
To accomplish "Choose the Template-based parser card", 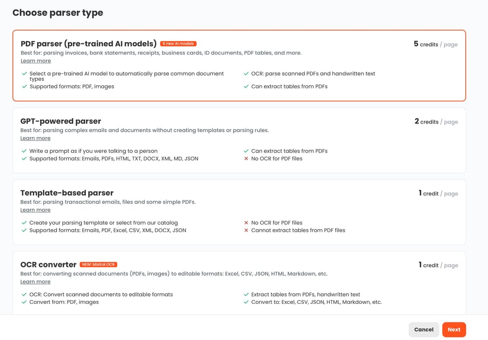I will coord(239,211).
